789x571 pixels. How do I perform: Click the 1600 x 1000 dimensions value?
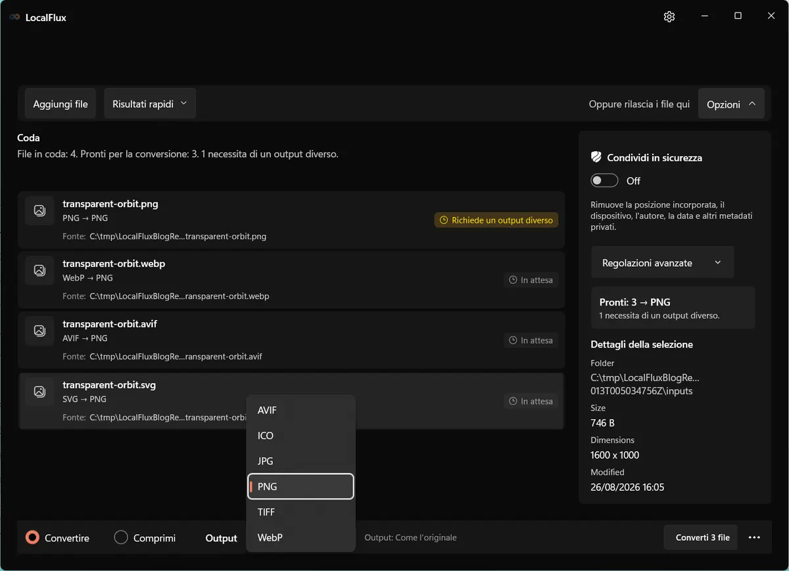pyautogui.click(x=615, y=455)
